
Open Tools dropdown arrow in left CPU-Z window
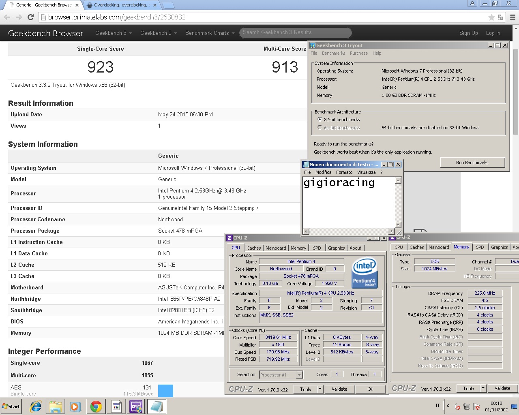tap(320, 389)
